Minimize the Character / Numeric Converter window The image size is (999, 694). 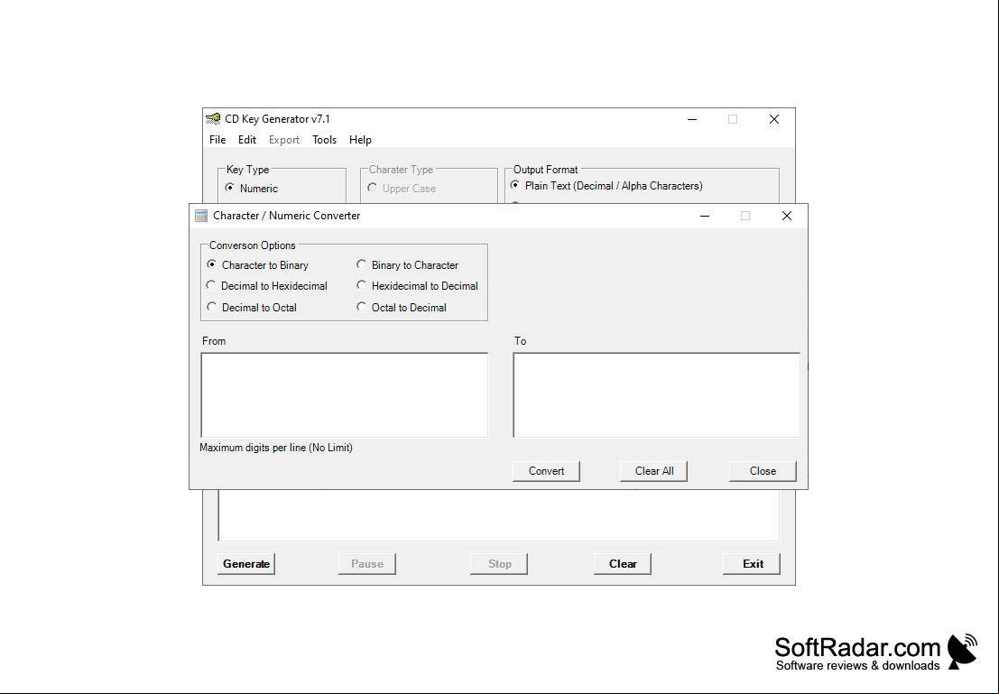click(x=705, y=216)
